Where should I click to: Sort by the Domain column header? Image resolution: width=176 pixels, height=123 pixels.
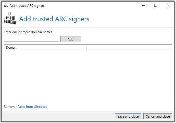click(x=45, y=48)
